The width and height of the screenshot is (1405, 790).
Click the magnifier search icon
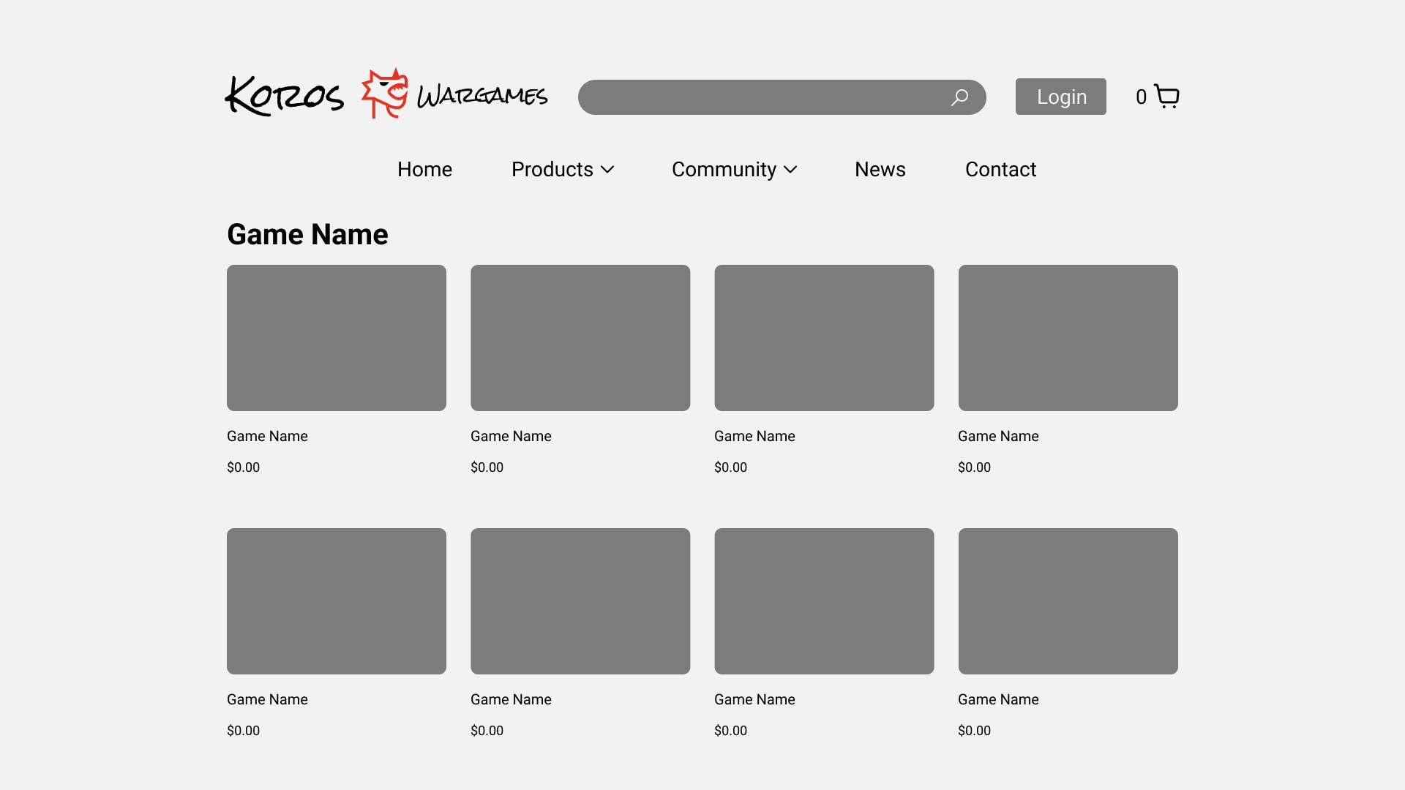click(959, 97)
